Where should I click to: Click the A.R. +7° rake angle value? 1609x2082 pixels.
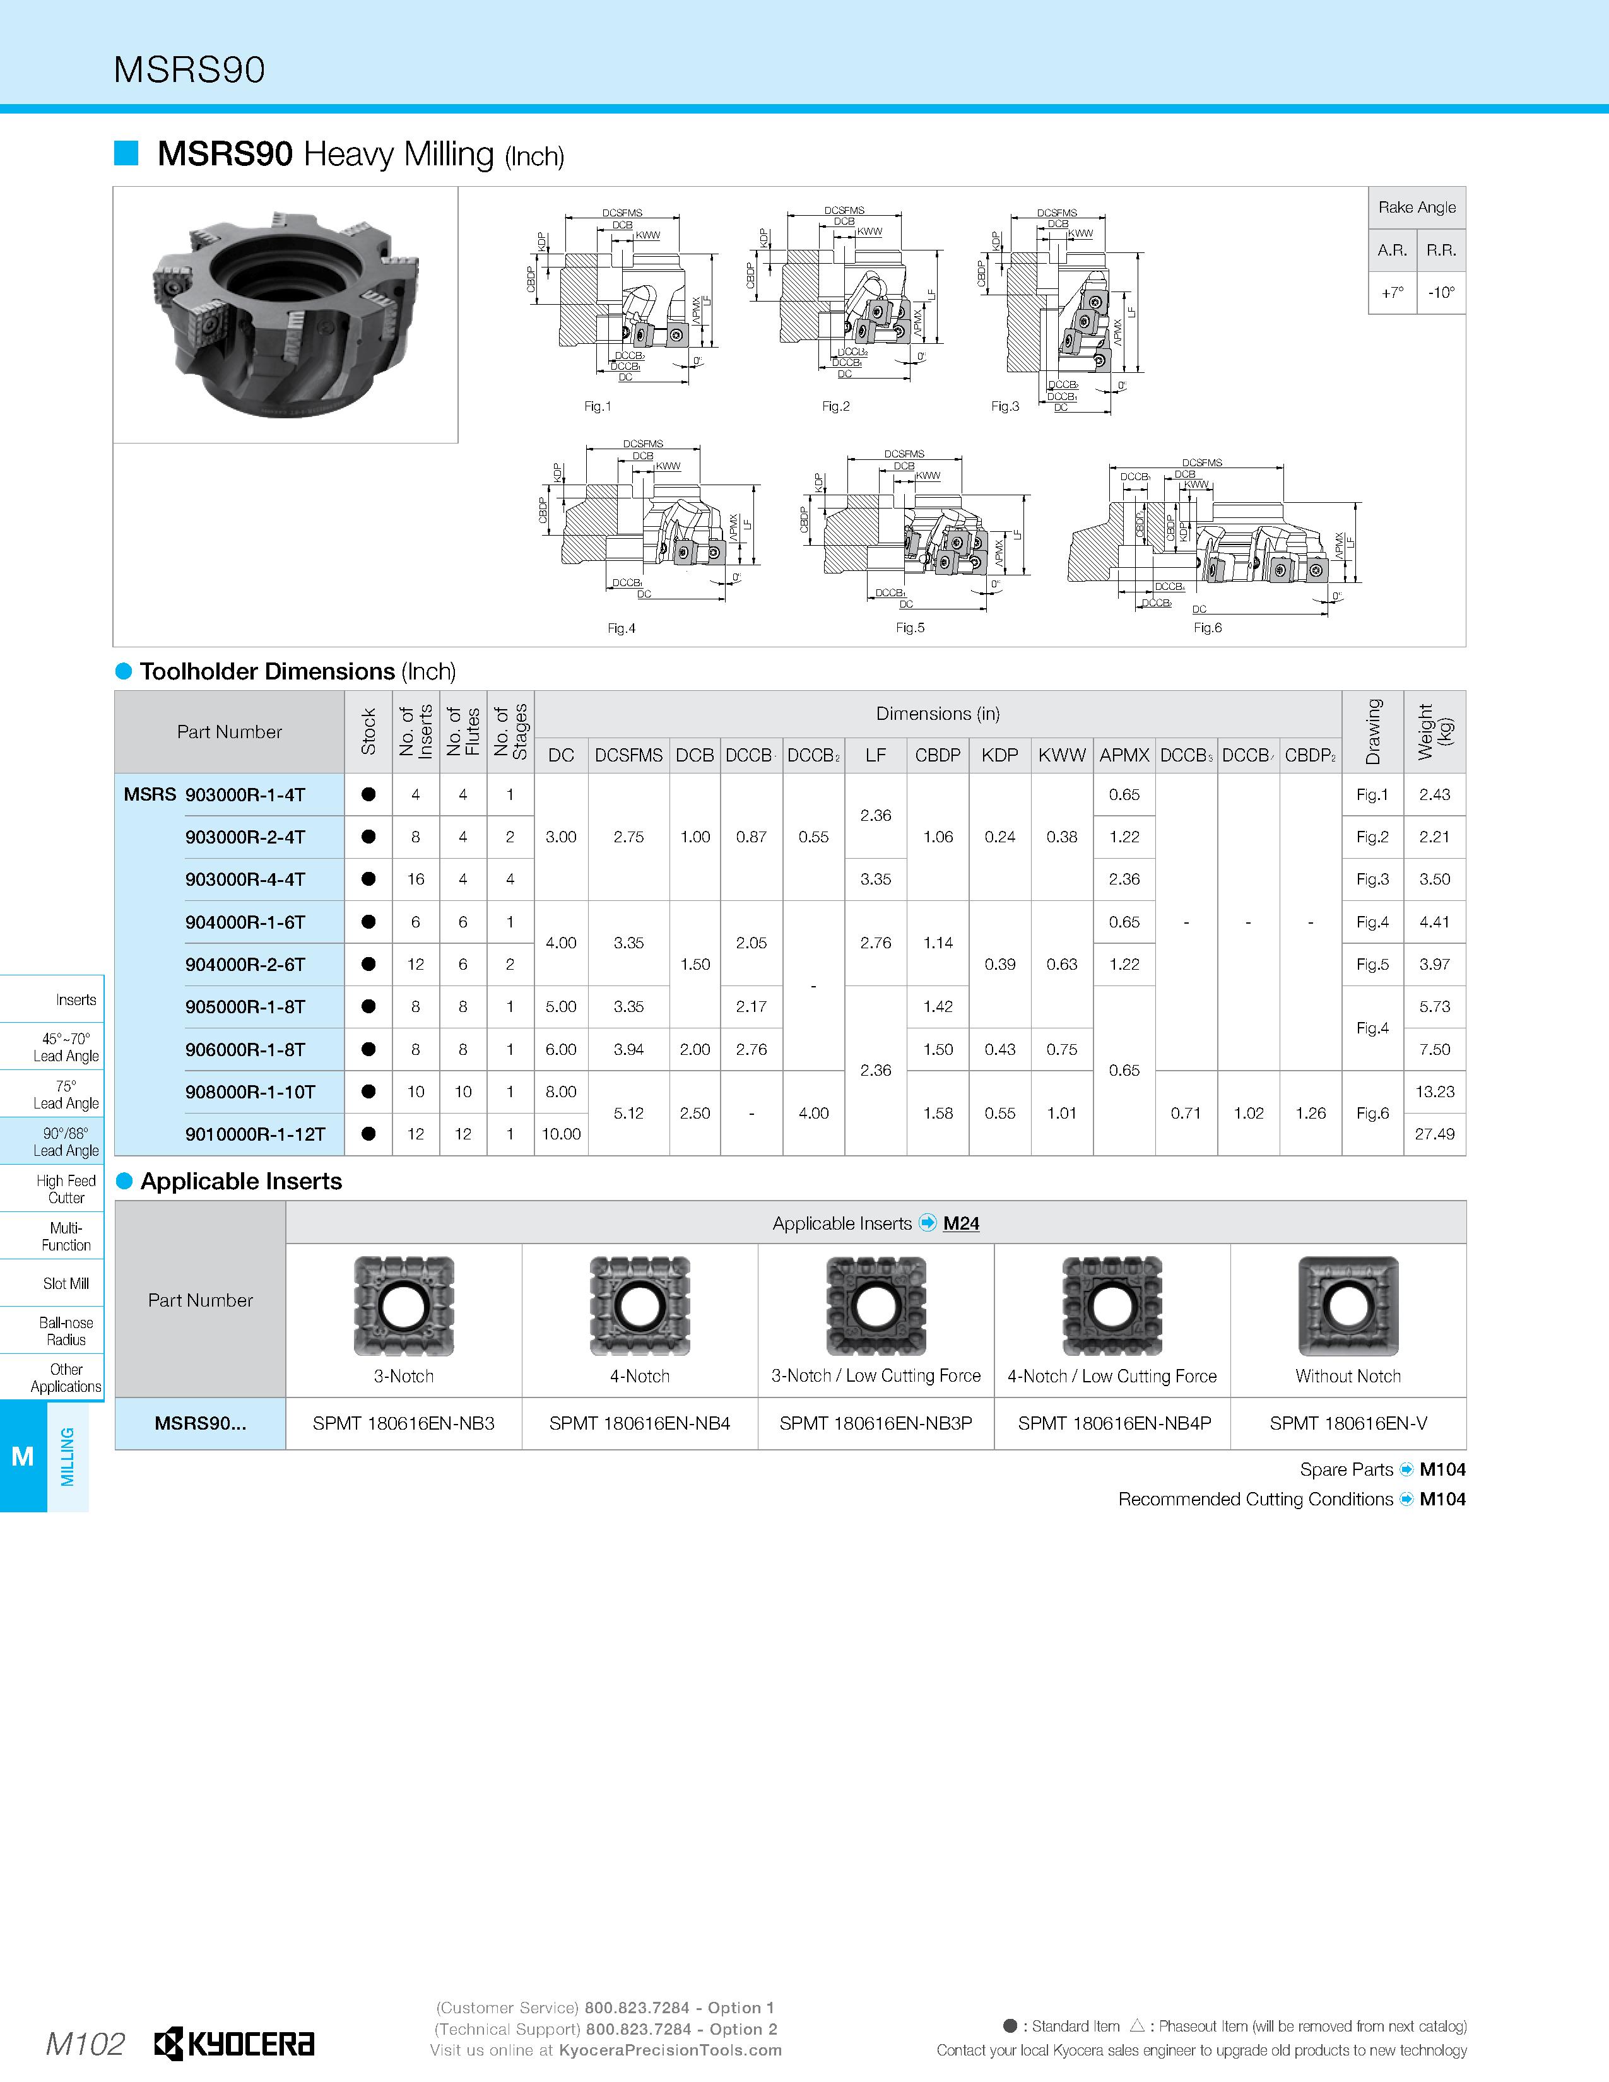click(1393, 293)
